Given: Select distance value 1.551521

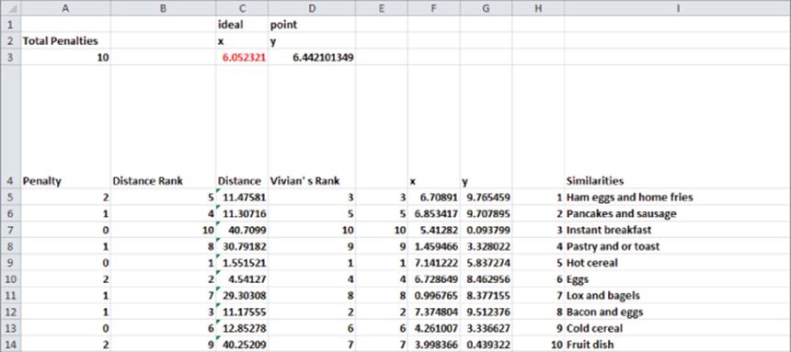Looking at the screenshot, I should tap(242, 263).
